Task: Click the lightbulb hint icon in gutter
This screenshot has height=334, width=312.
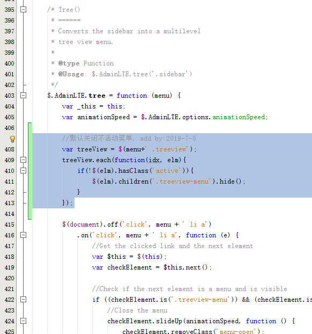Action: click(12, 139)
